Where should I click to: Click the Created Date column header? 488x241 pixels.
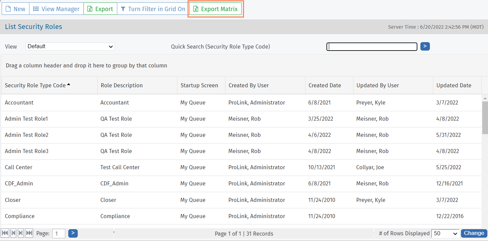pos(325,85)
